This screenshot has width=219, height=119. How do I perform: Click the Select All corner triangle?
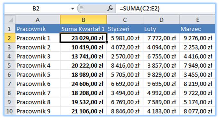(x=10, y=20)
